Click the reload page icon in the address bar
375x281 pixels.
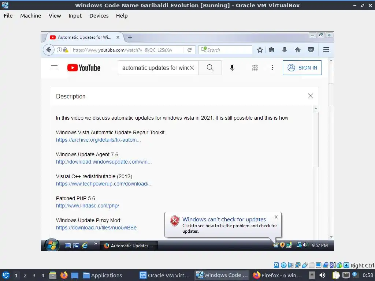click(189, 50)
